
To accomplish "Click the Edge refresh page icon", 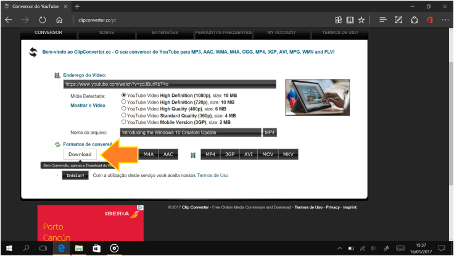I will [x=42, y=20].
